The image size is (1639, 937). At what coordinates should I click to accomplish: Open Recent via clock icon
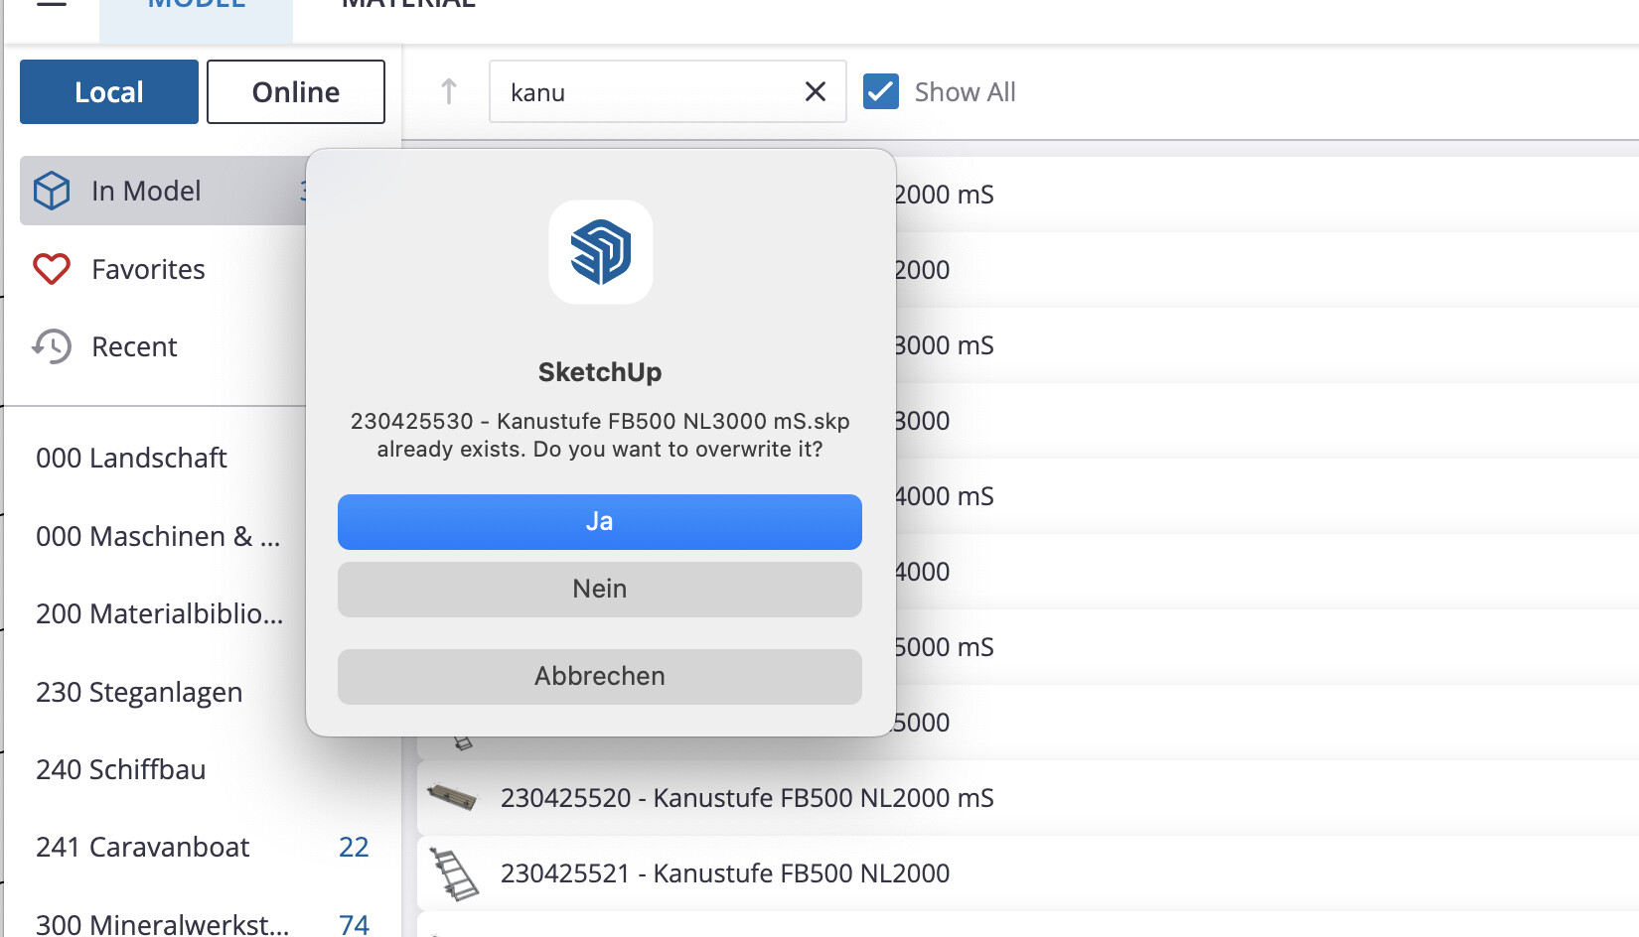coord(52,346)
